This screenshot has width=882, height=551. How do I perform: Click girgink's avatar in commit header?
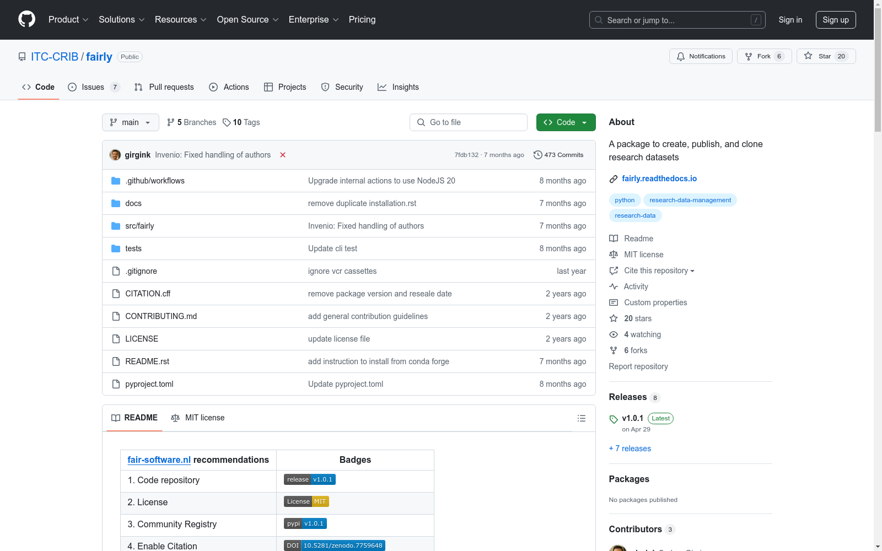pyautogui.click(x=115, y=155)
